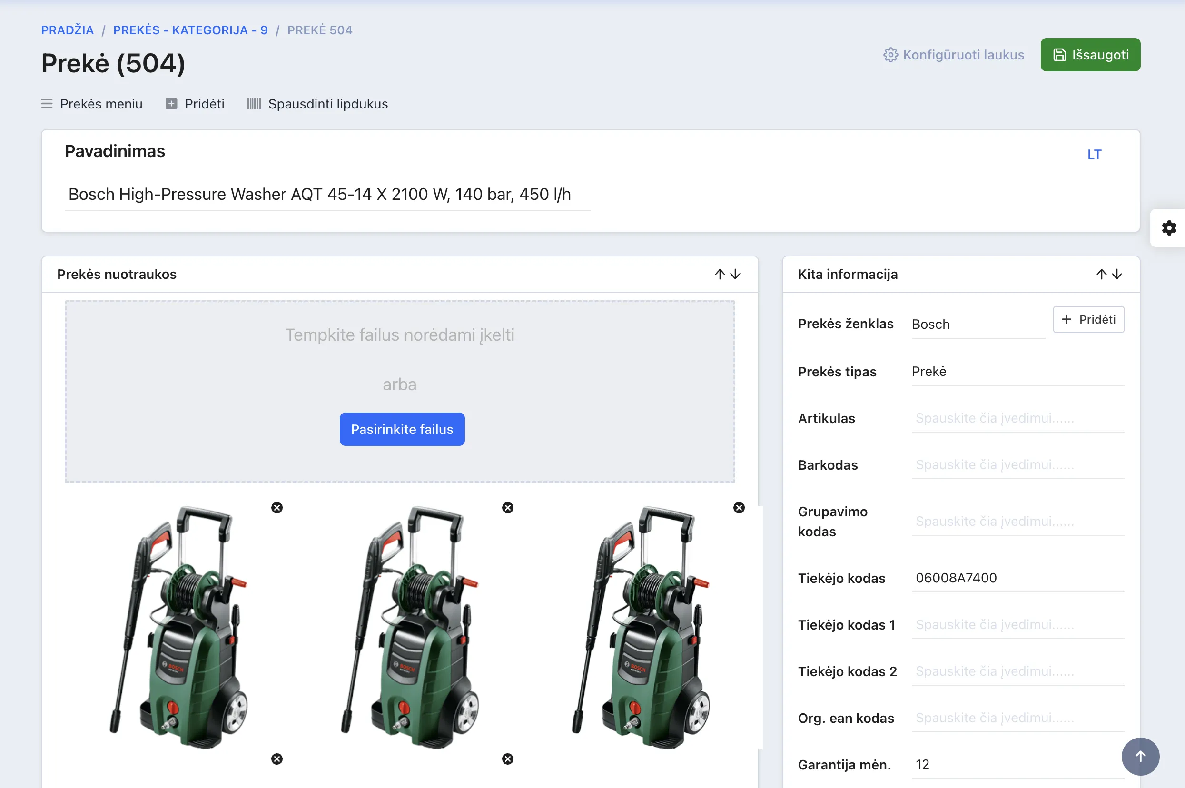This screenshot has height=788, width=1185.
Task: Open the Prekės ženklas Bosch dropdown
Action: click(978, 325)
